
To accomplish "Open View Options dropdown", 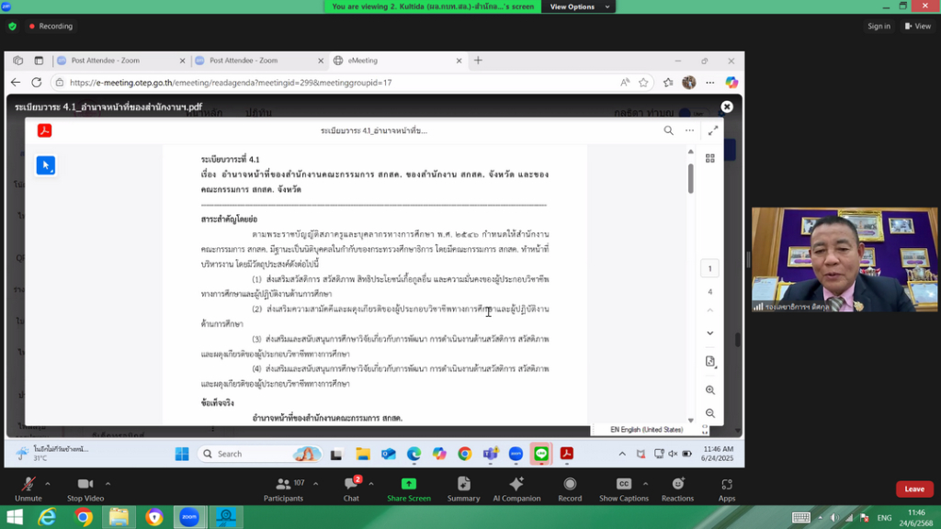I will click(579, 6).
